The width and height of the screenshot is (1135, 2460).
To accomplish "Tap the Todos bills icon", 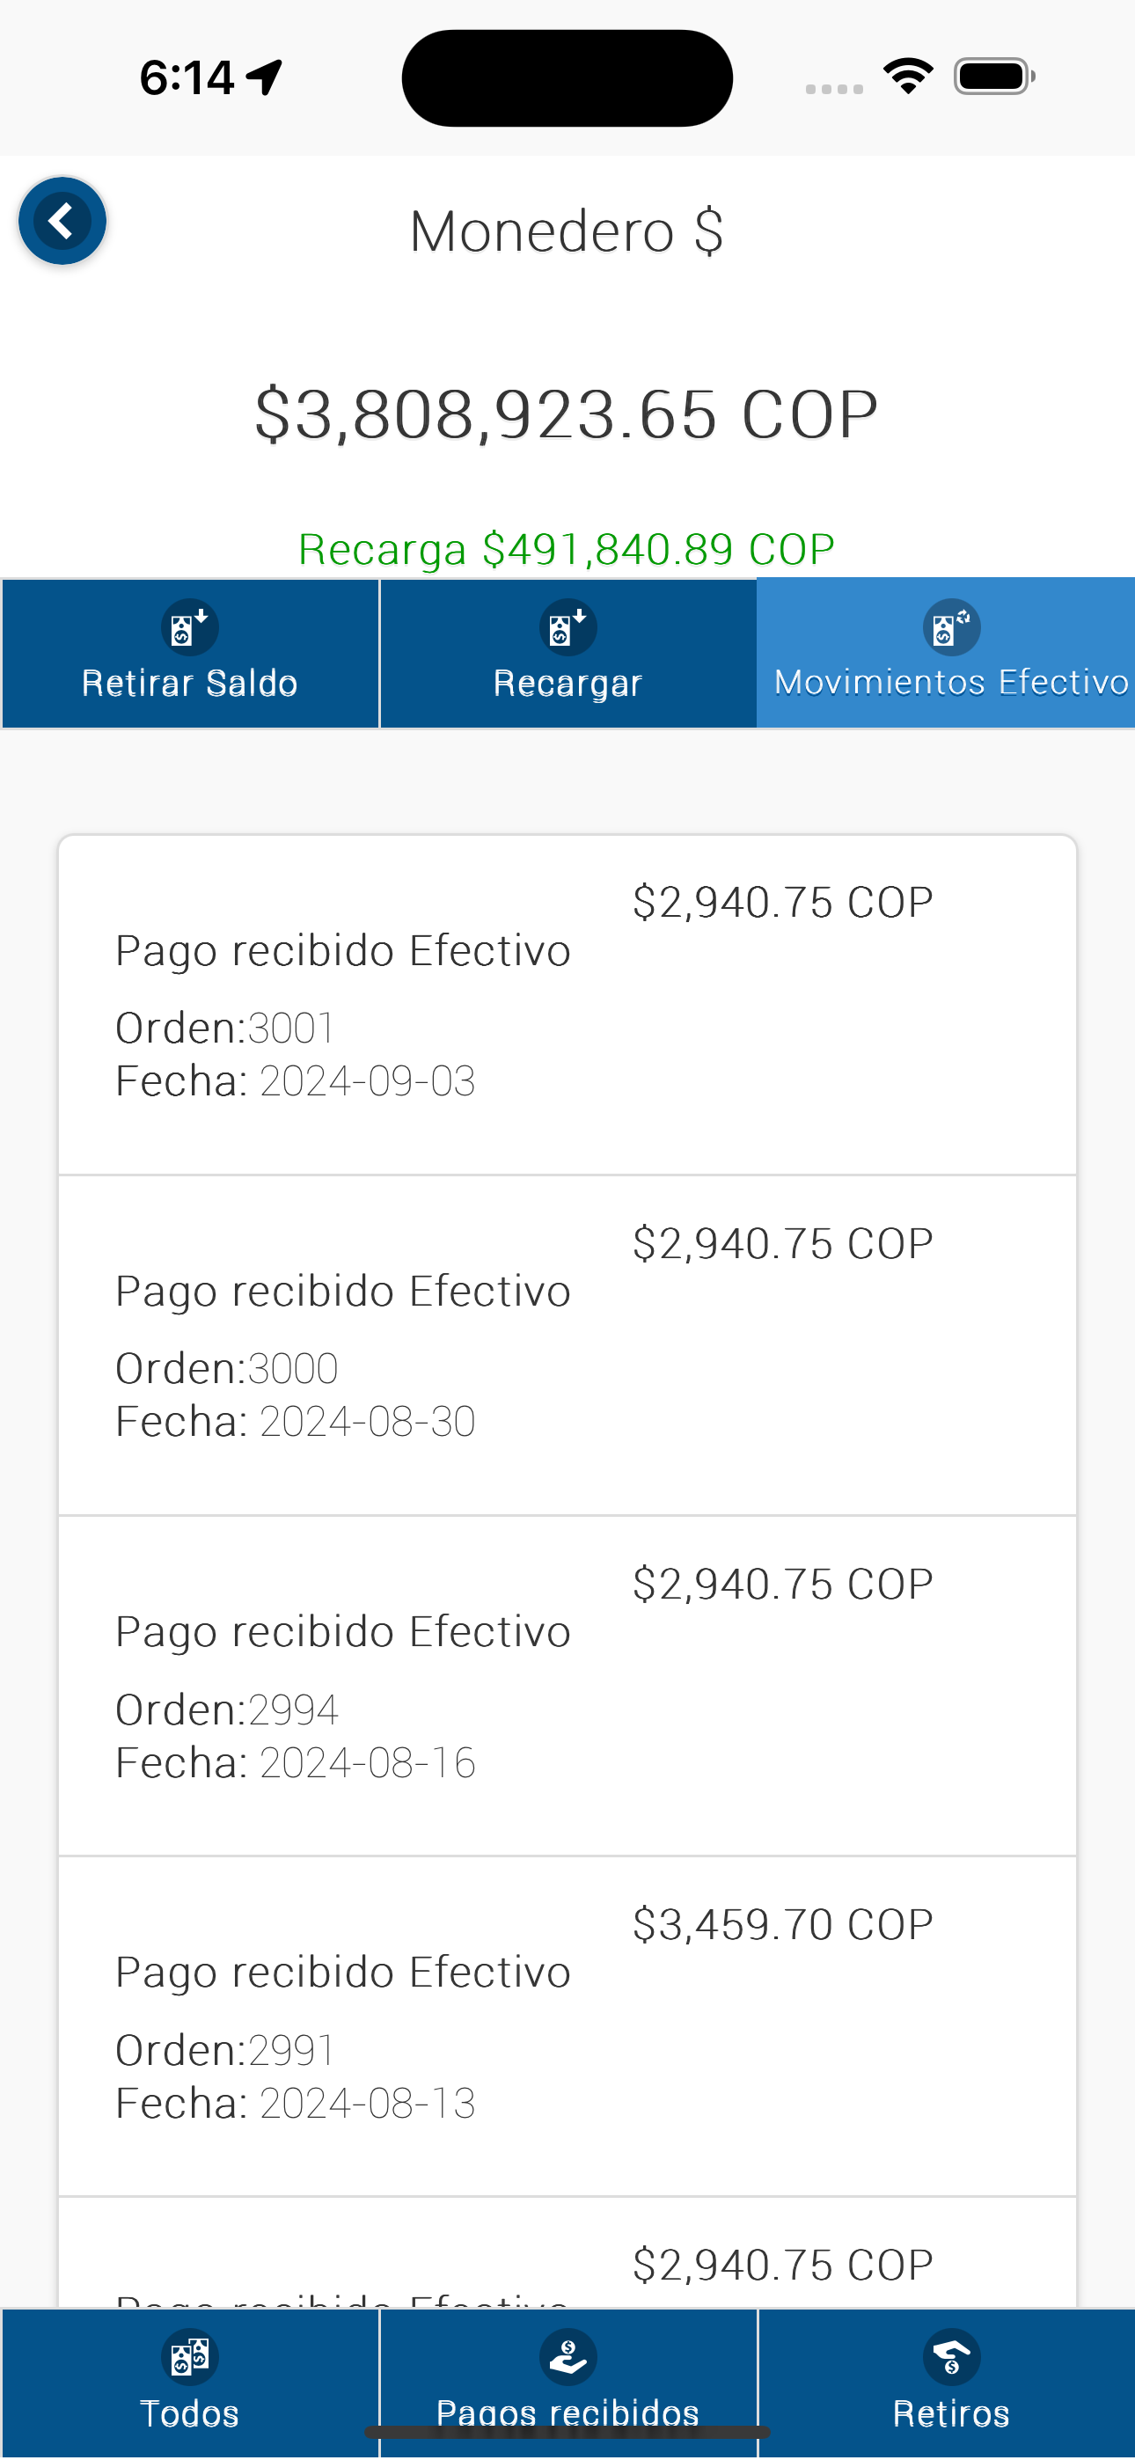I will coord(189,2357).
